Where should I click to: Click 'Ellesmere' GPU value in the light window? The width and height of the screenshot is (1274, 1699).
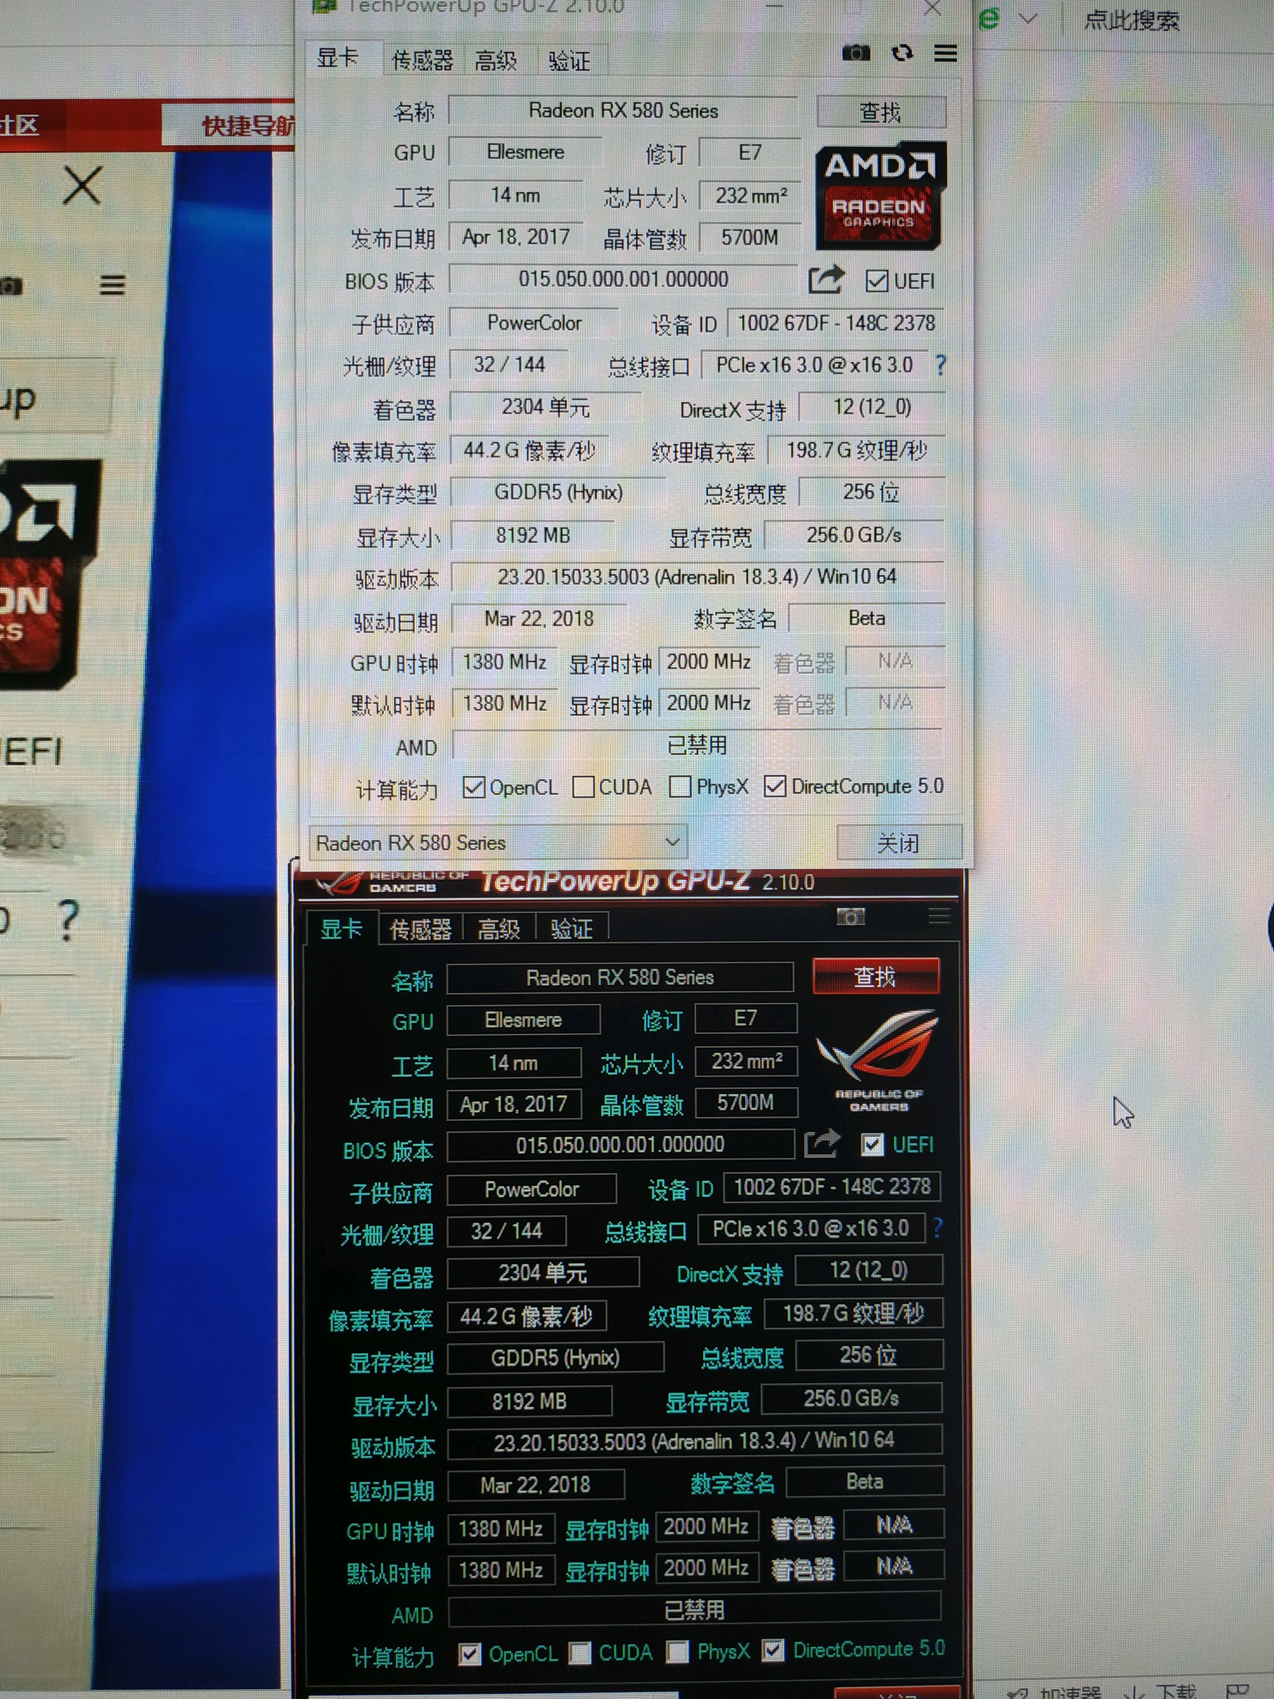pos(525,152)
